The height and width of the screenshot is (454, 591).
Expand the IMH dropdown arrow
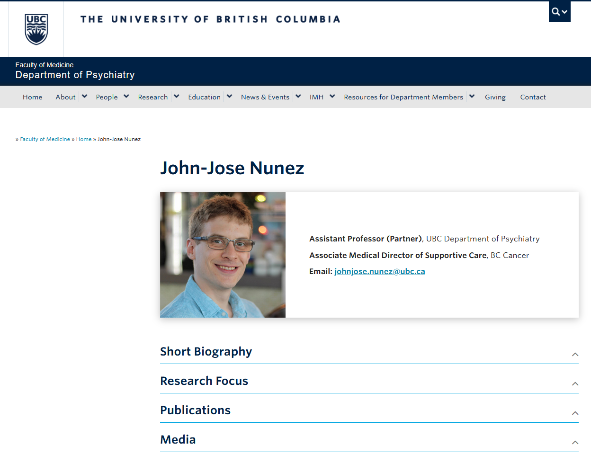[x=332, y=97]
